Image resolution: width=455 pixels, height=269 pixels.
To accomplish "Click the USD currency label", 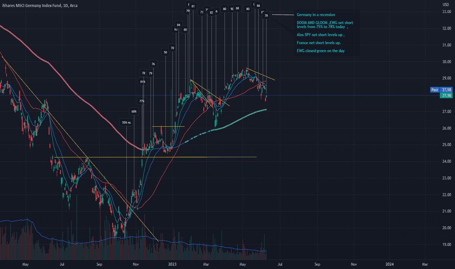I will coord(445,4).
